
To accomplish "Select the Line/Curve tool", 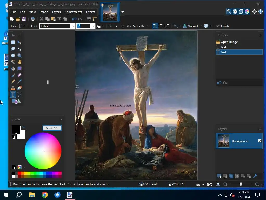I will coord(19,95).
